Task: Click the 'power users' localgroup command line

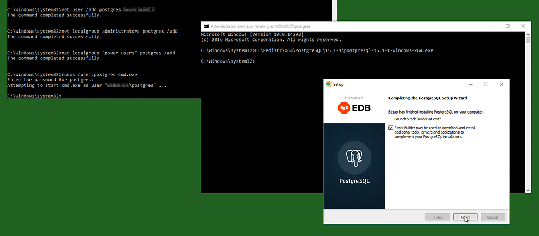Action: click(x=91, y=53)
